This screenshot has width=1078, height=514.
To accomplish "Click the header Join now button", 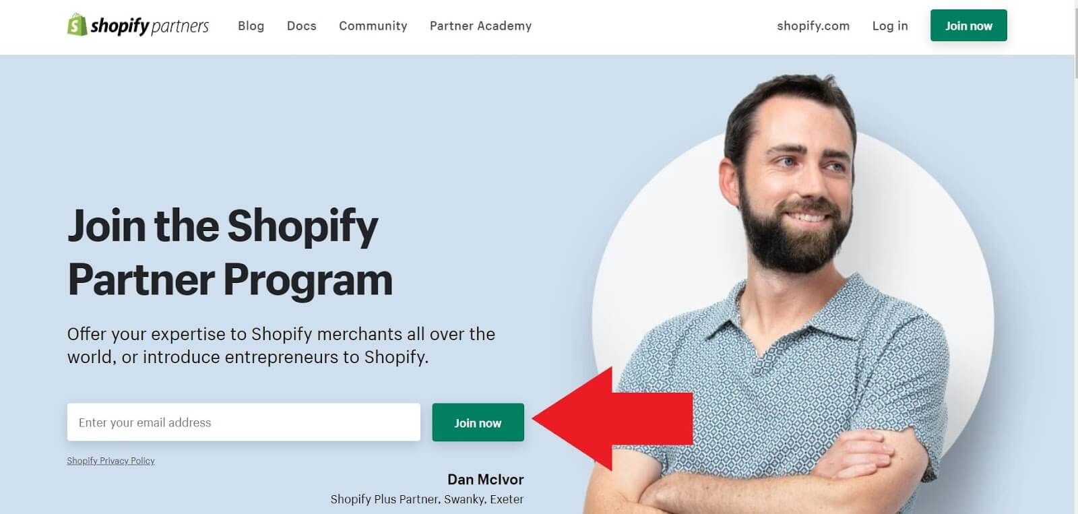I will pos(969,26).
